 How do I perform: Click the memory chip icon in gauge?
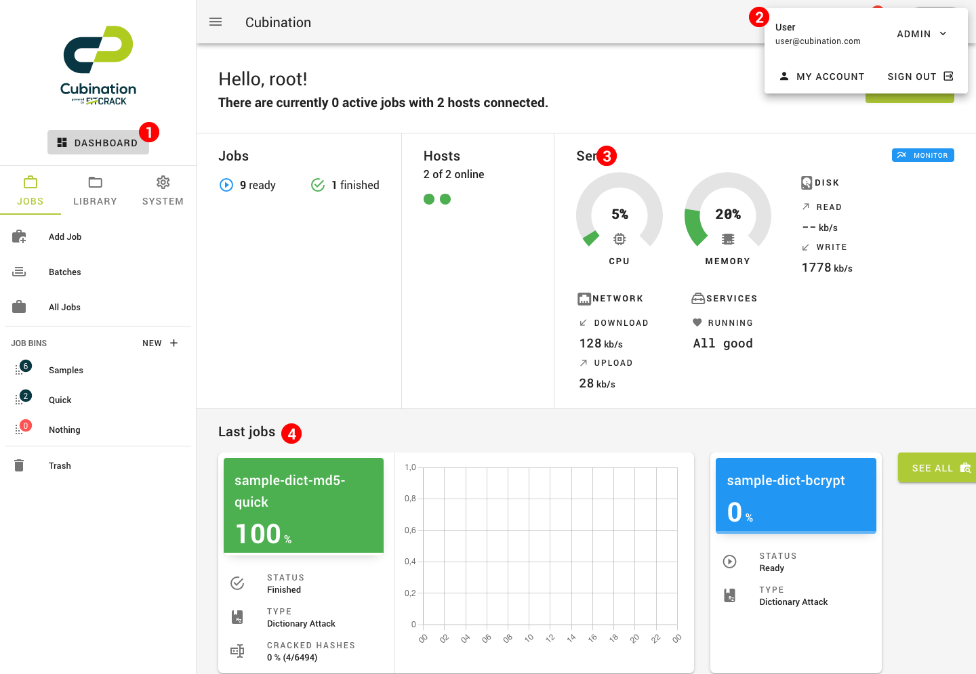coord(727,239)
